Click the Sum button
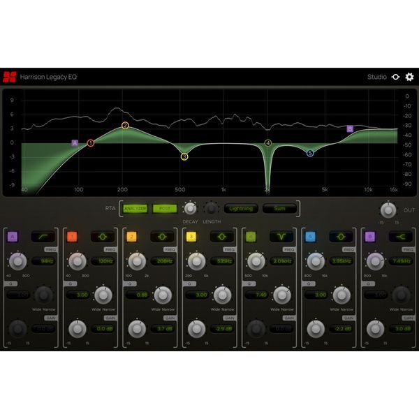The height and width of the screenshot is (419, 419). tap(279, 208)
